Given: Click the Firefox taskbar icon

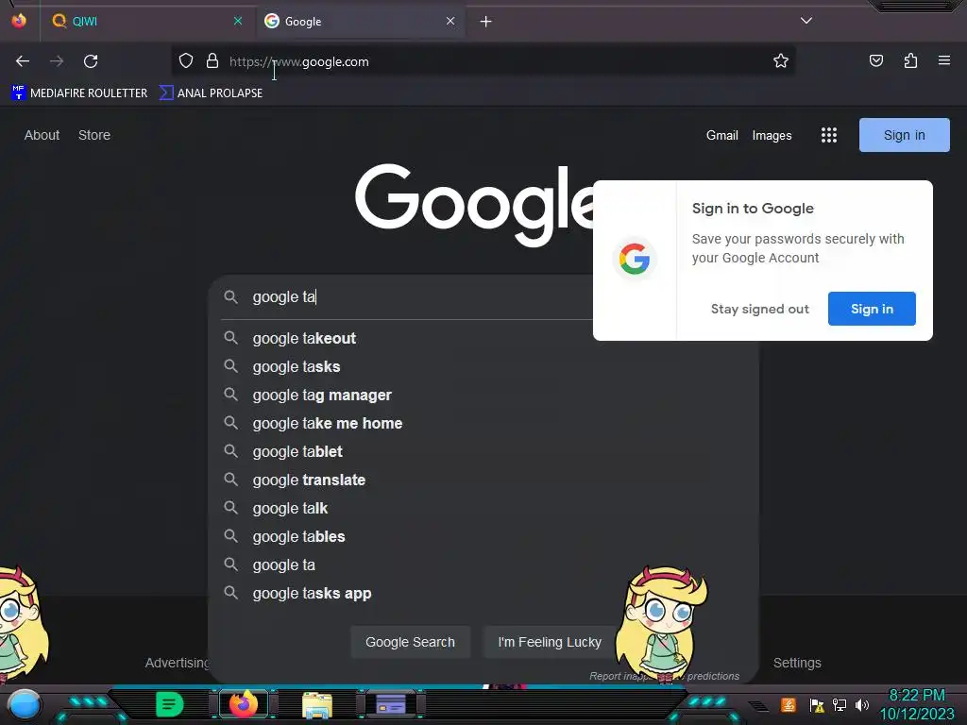Looking at the screenshot, I should 244,704.
